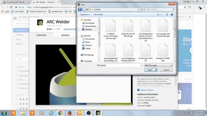
Task: Open the APK File type filter dropdown
Action: click(x=158, y=65)
